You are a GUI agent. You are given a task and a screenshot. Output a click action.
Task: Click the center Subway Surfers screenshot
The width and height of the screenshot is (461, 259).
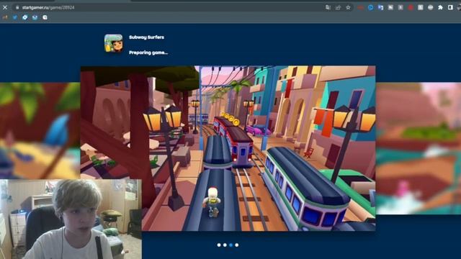click(228, 148)
